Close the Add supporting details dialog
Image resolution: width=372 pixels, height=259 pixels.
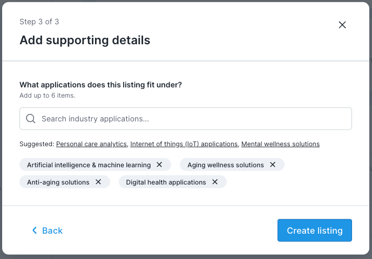(x=342, y=25)
